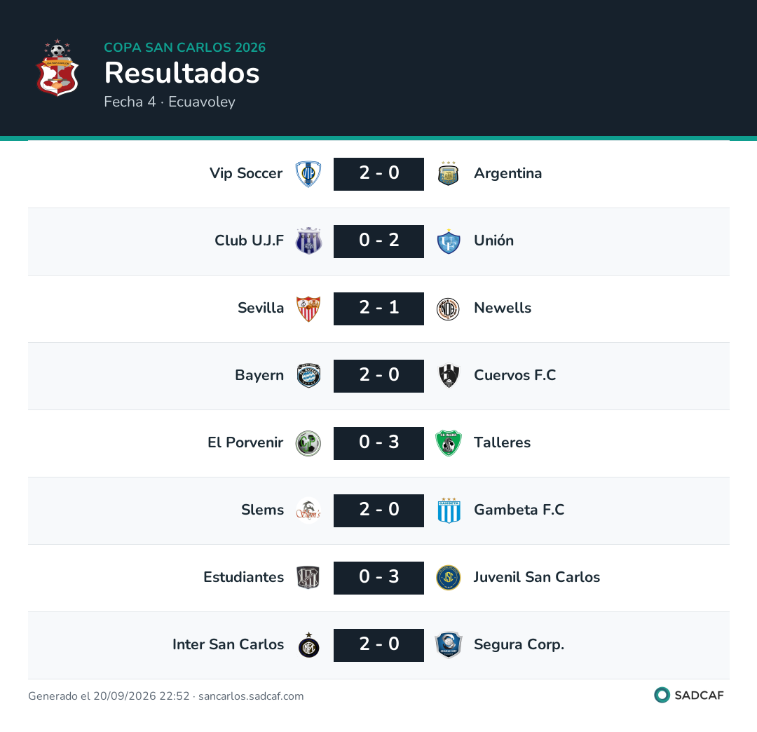Open the El Porvenir vs Talleres 0 - 3 score
This screenshot has height=732, width=757.
pos(379,443)
